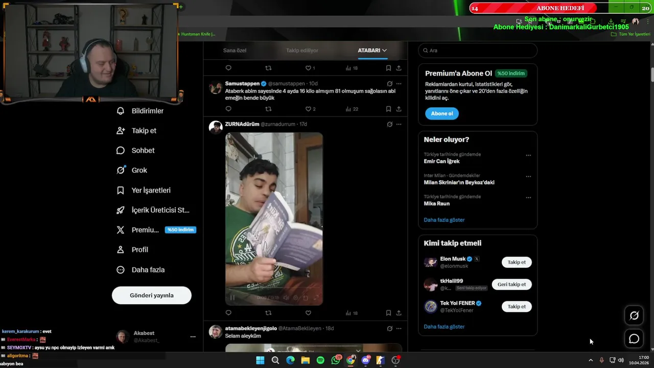
Task: Repost the Samustappen post
Action: pyautogui.click(x=268, y=109)
